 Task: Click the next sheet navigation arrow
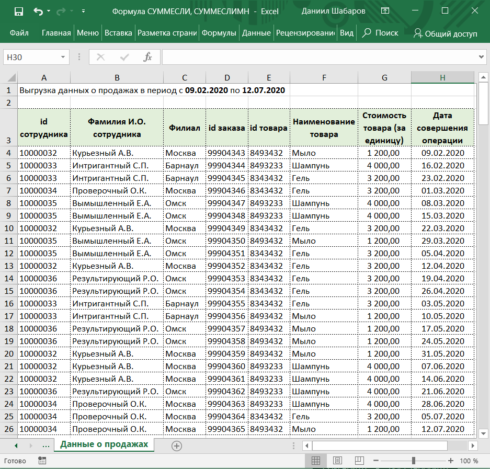(31, 445)
